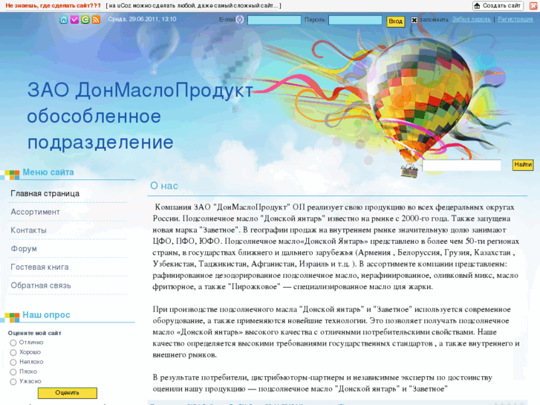The image size is (540, 405).
Task: Click the purple checkmark profile icon
Action: coord(74,19)
